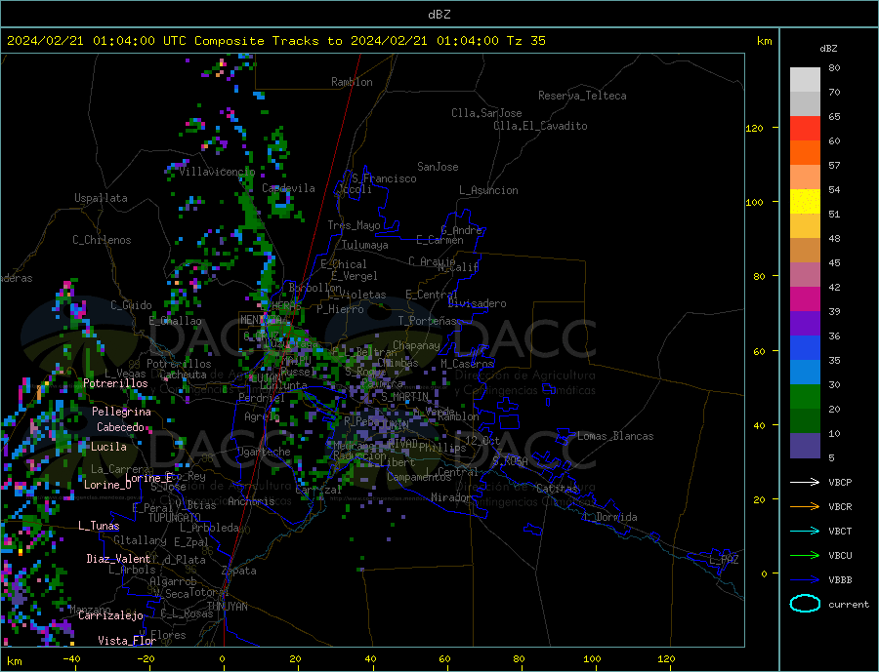Click the Anchoris map label
This screenshot has height=672, width=879.
click(251, 501)
